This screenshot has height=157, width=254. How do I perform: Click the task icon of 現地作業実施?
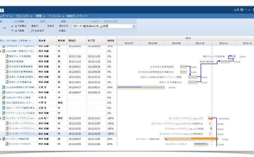(x=7, y=61)
